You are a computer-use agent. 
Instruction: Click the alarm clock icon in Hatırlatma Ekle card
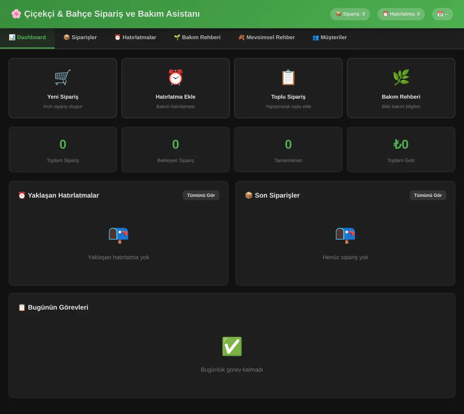click(176, 77)
